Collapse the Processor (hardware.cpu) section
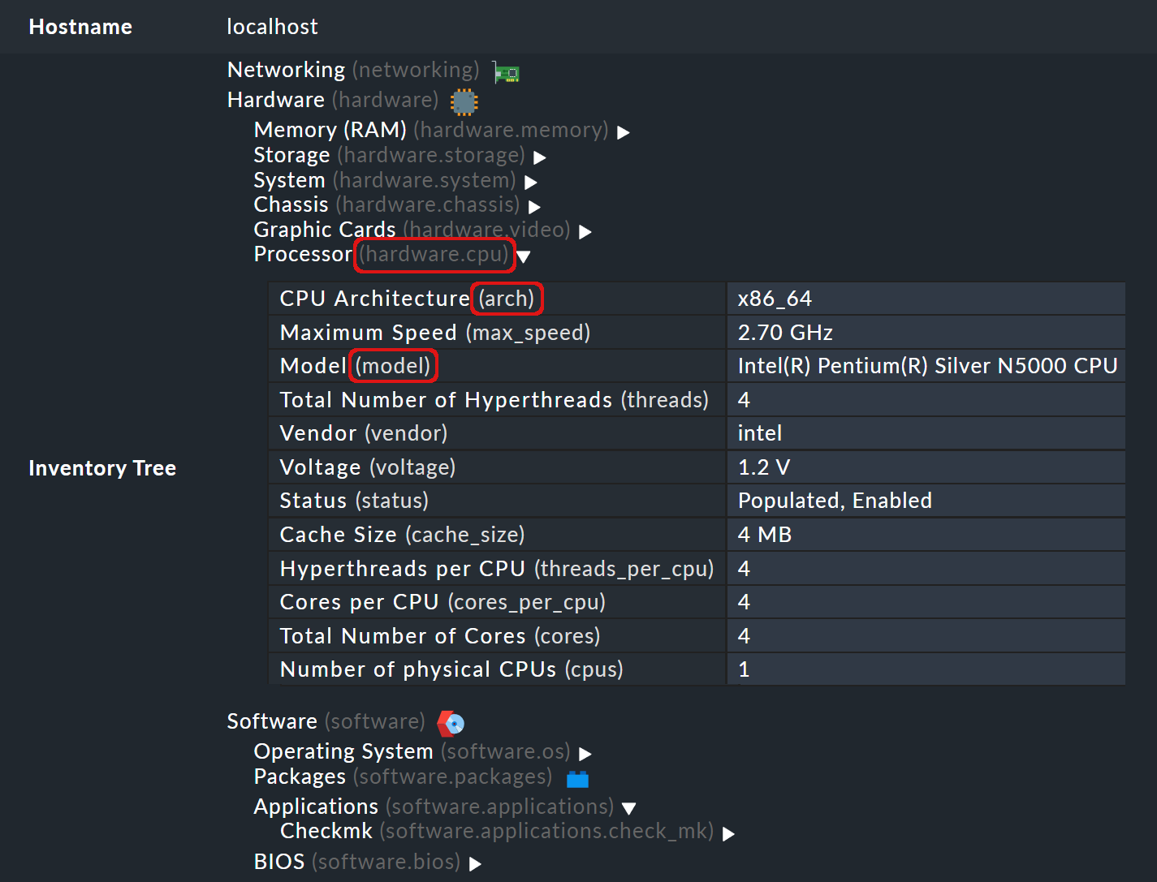Viewport: 1157px width, 882px height. pyautogui.click(x=525, y=256)
